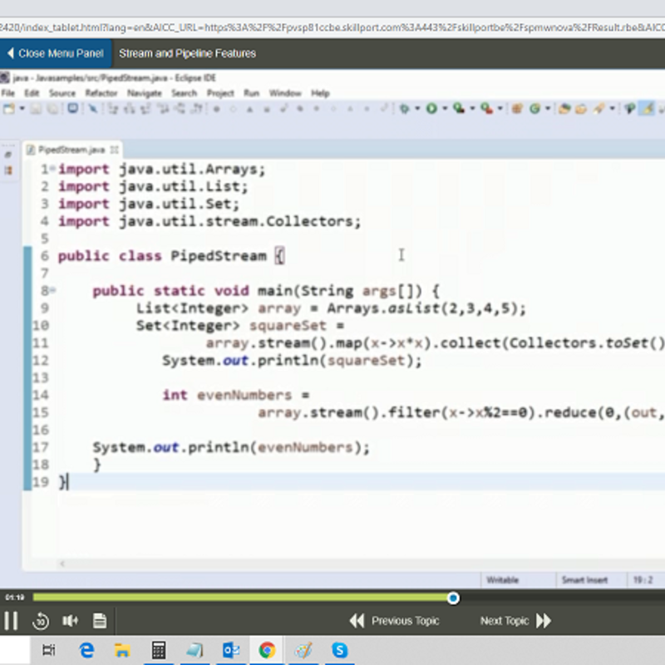
Task: Seek within green video progress track
Action: tap(242, 598)
